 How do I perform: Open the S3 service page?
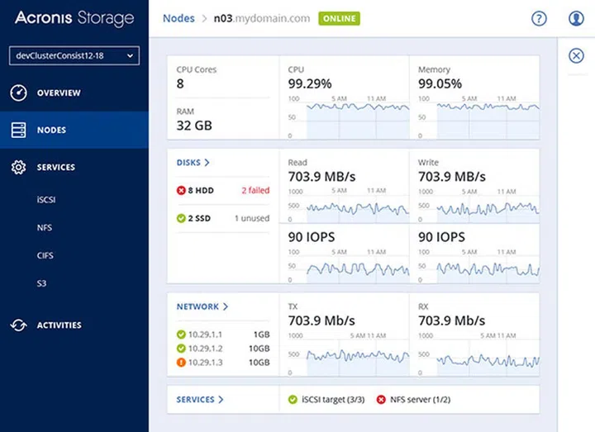pyautogui.click(x=42, y=283)
